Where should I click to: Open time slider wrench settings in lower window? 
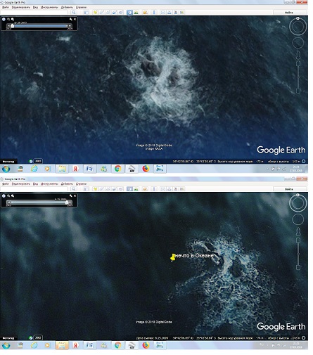70,196
